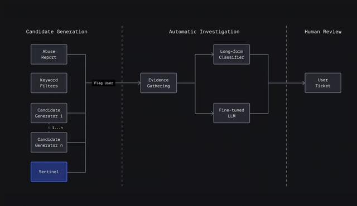
Task: Click the Human Review heading
Action: coord(323,32)
